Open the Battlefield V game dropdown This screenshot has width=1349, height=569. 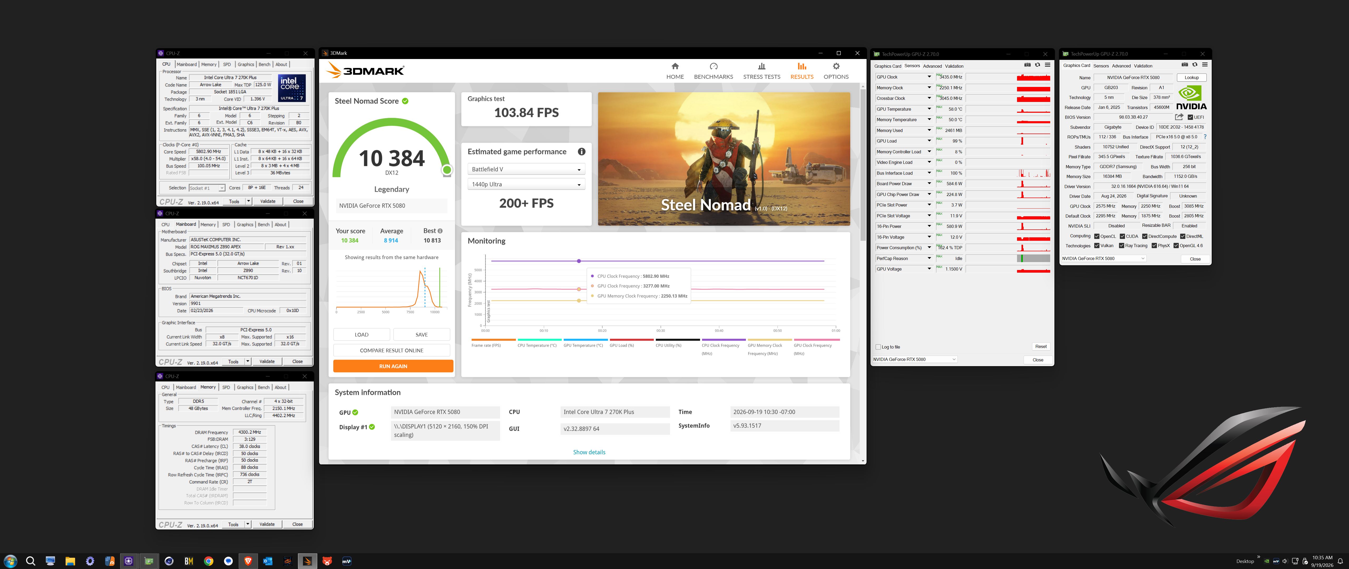[526, 170]
